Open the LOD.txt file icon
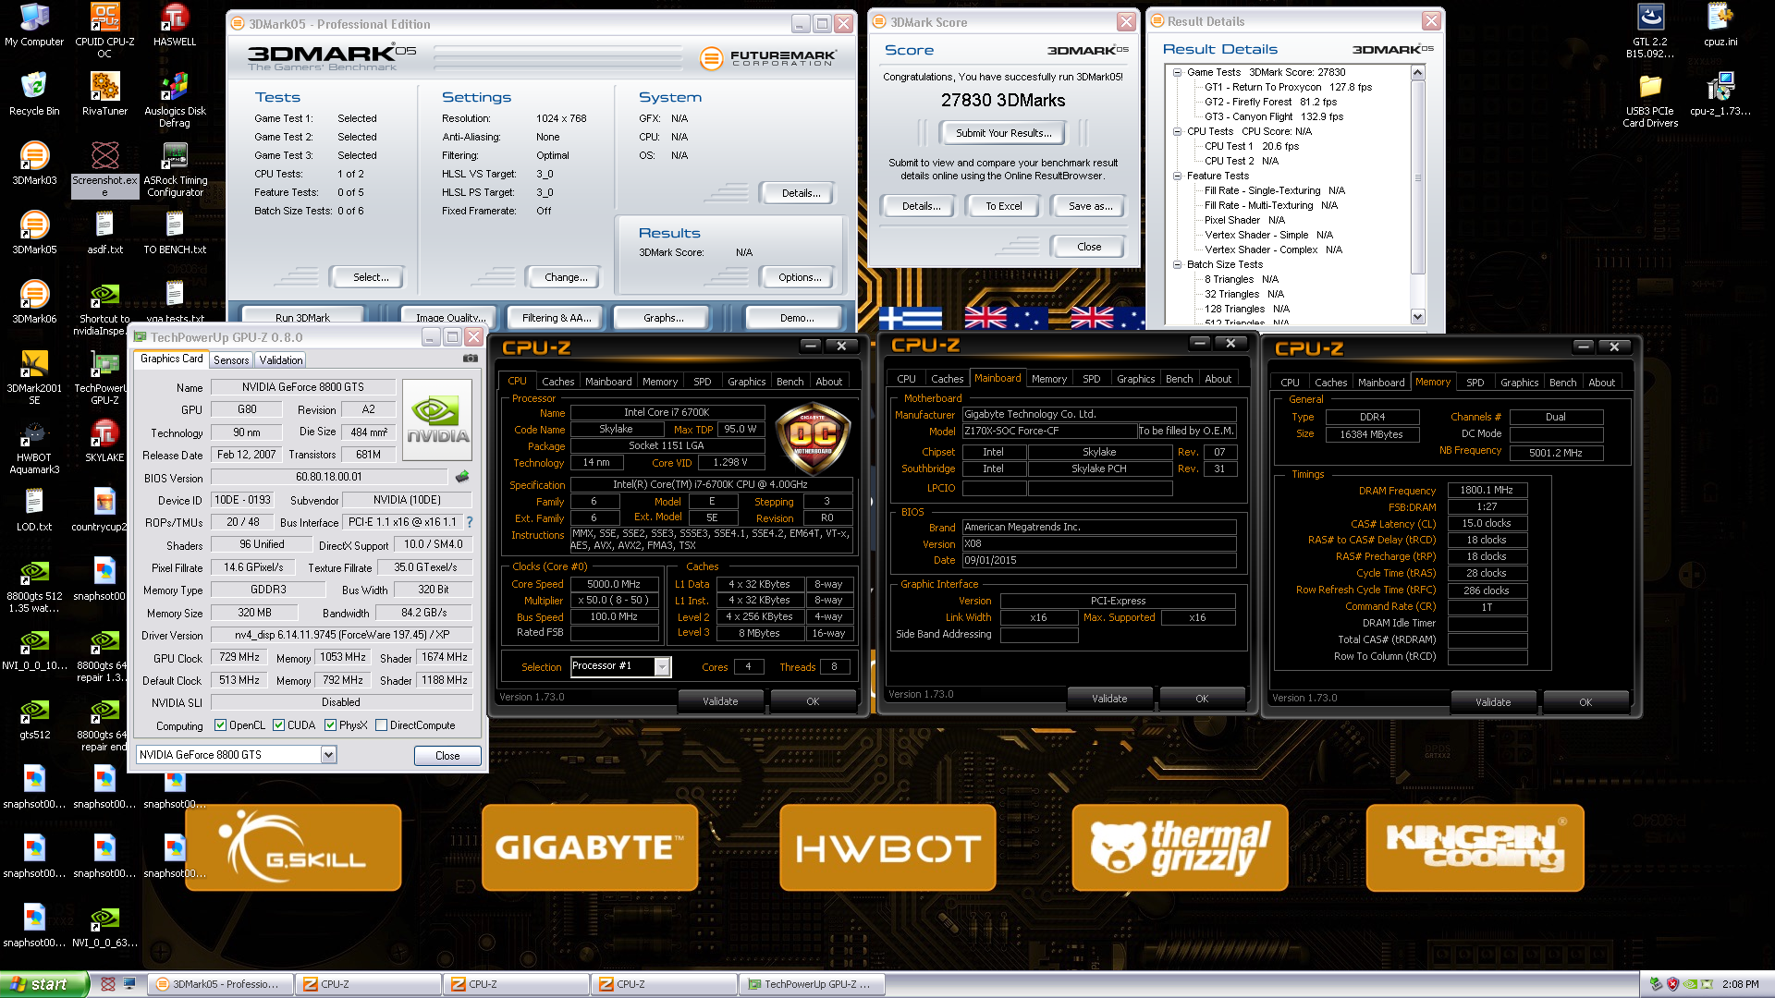The width and height of the screenshot is (1775, 998). (x=34, y=510)
